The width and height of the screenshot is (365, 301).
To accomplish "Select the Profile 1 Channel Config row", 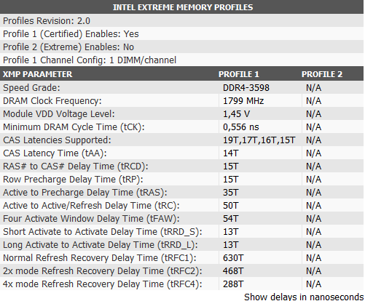I will click(181, 60).
